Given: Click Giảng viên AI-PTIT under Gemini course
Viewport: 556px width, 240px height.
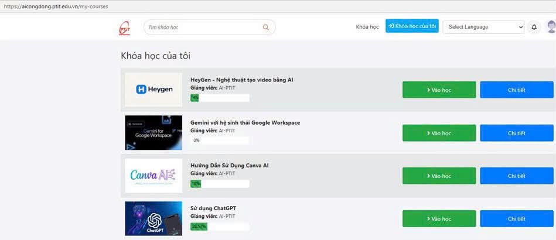Looking at the screenshot, I should point(213,131).
